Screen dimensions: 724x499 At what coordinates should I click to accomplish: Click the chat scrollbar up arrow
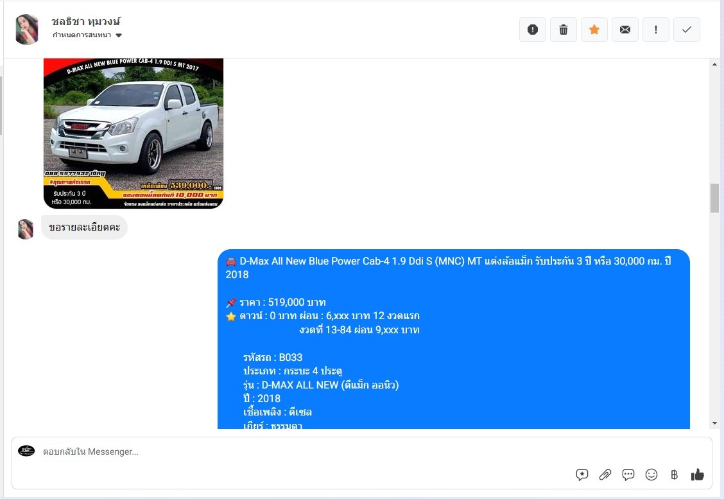(715, 64)
